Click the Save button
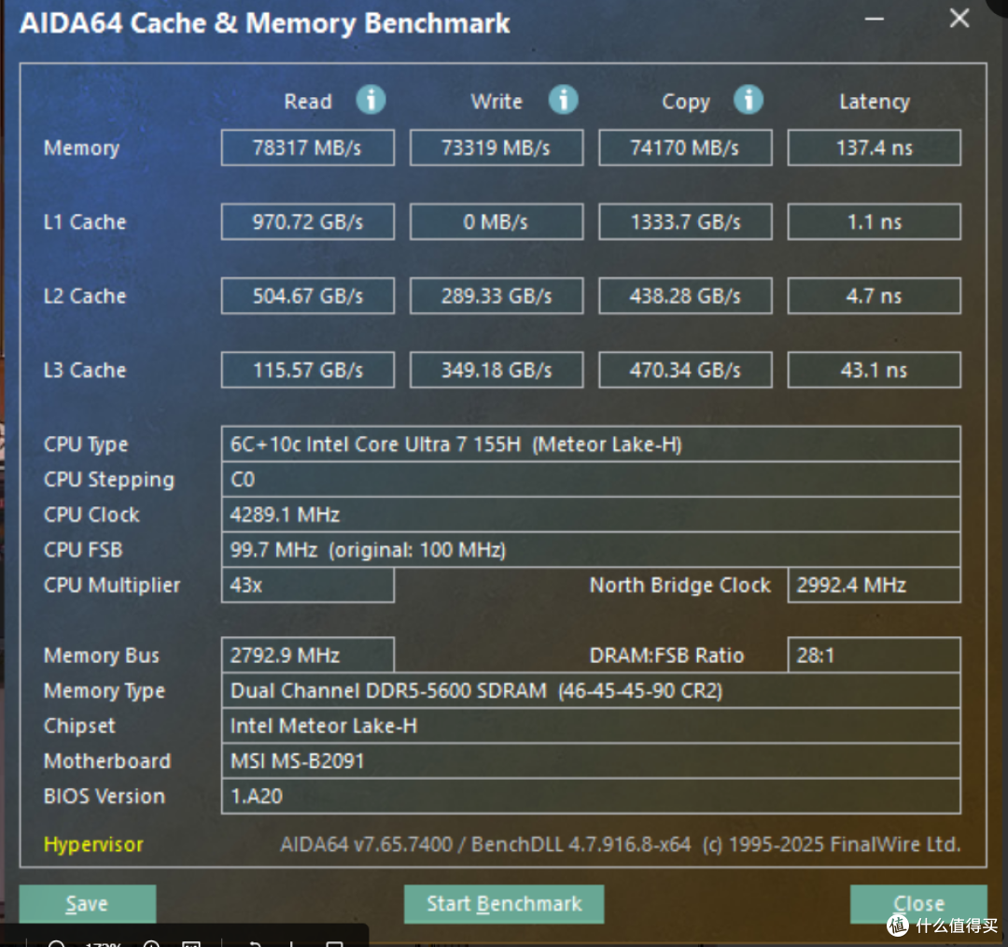Image resolution: width=1008 pixels, height=947 pixels. coord(88,903)
